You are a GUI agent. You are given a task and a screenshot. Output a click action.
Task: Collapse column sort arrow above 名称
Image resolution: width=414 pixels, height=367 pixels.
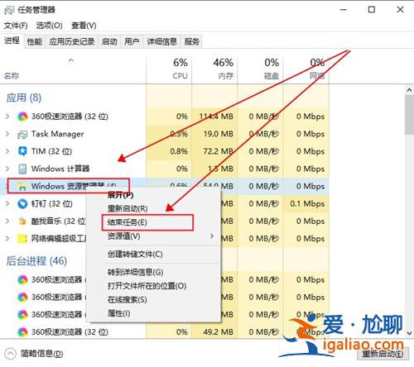click(x=71, y=60)
